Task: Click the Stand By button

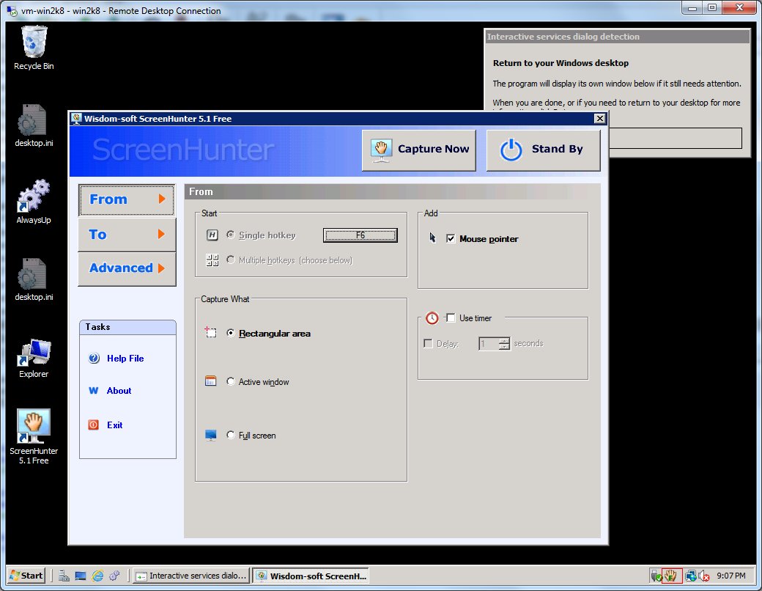Action: point(544,150)
